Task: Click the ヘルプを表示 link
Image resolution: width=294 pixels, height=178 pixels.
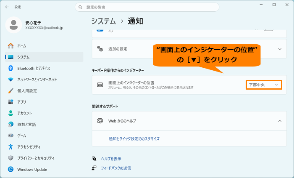Action: (x=111, y=159)
